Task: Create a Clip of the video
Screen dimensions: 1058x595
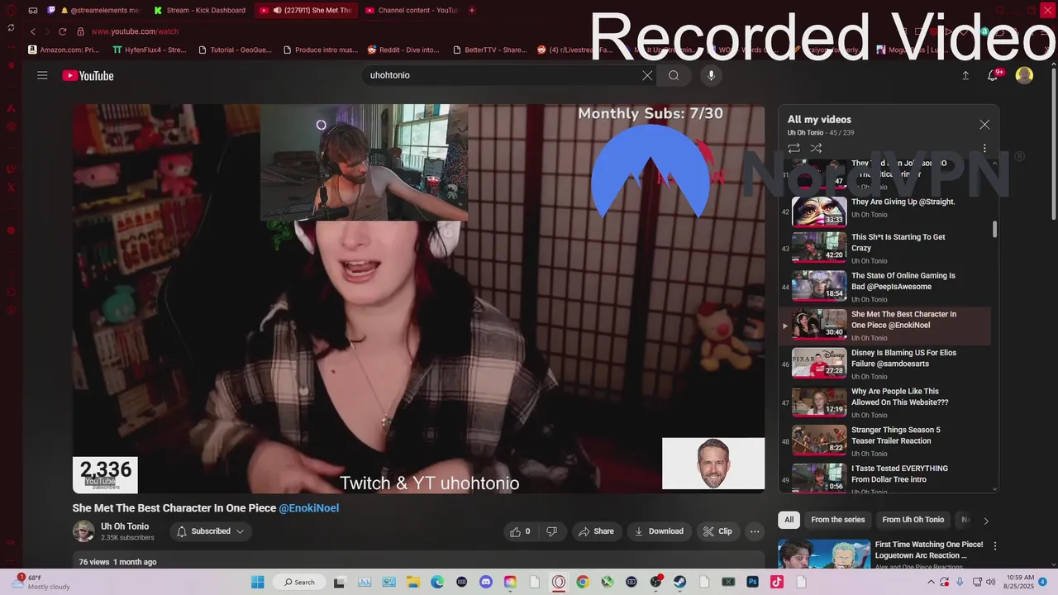Action: pos(717,531)
